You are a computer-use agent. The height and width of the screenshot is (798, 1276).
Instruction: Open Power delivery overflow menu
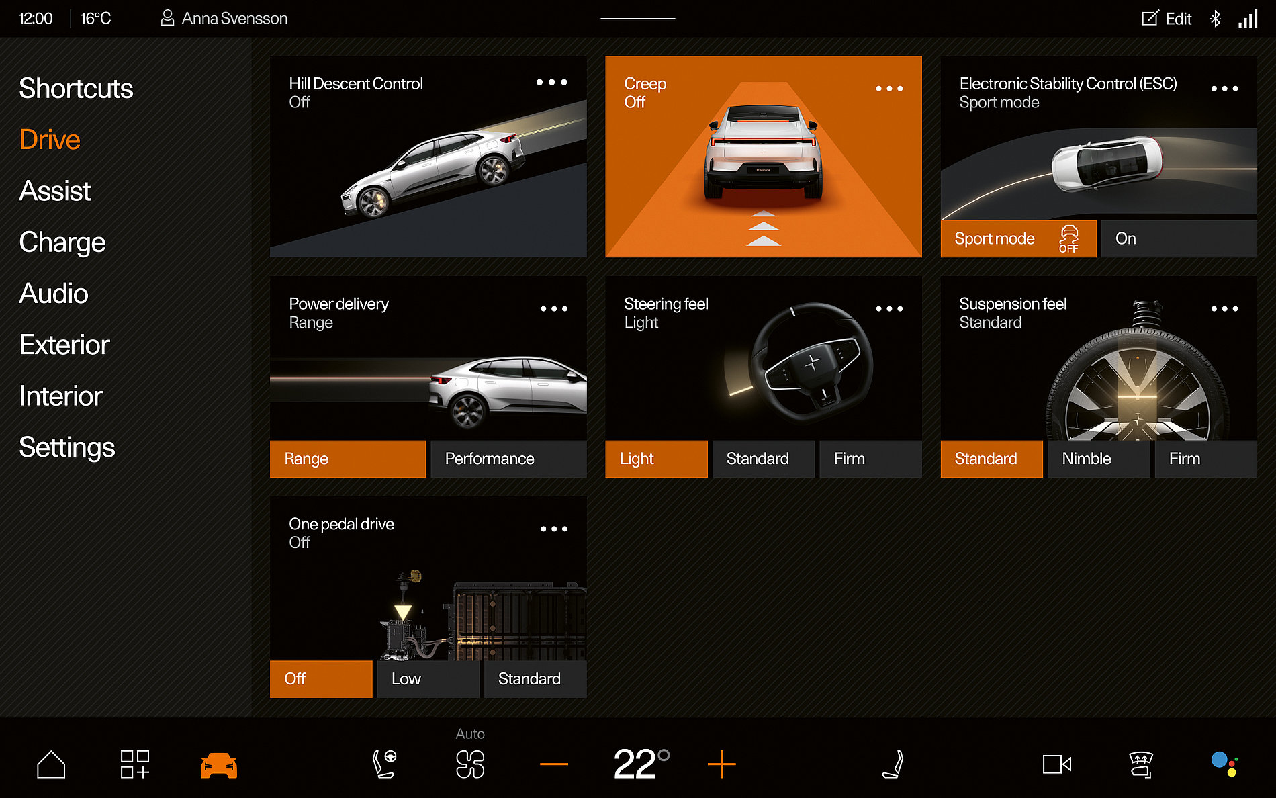tap(553, 308)
